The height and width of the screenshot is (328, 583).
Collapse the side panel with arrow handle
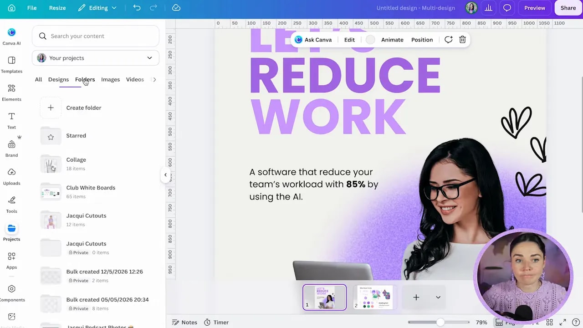coord(165,175)
